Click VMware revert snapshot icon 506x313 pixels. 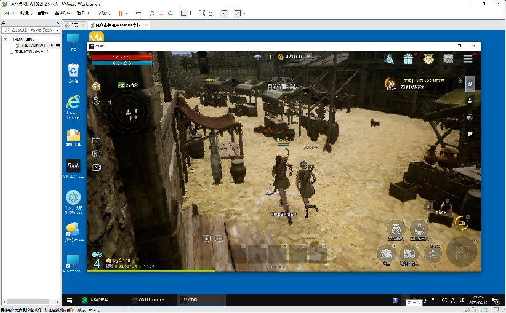click(x=161, y=14)
